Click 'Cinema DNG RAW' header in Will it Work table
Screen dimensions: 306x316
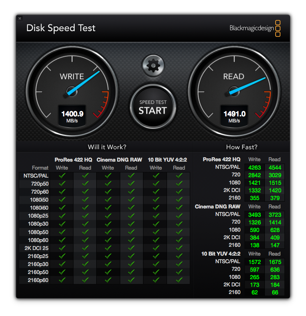(119, 160)
